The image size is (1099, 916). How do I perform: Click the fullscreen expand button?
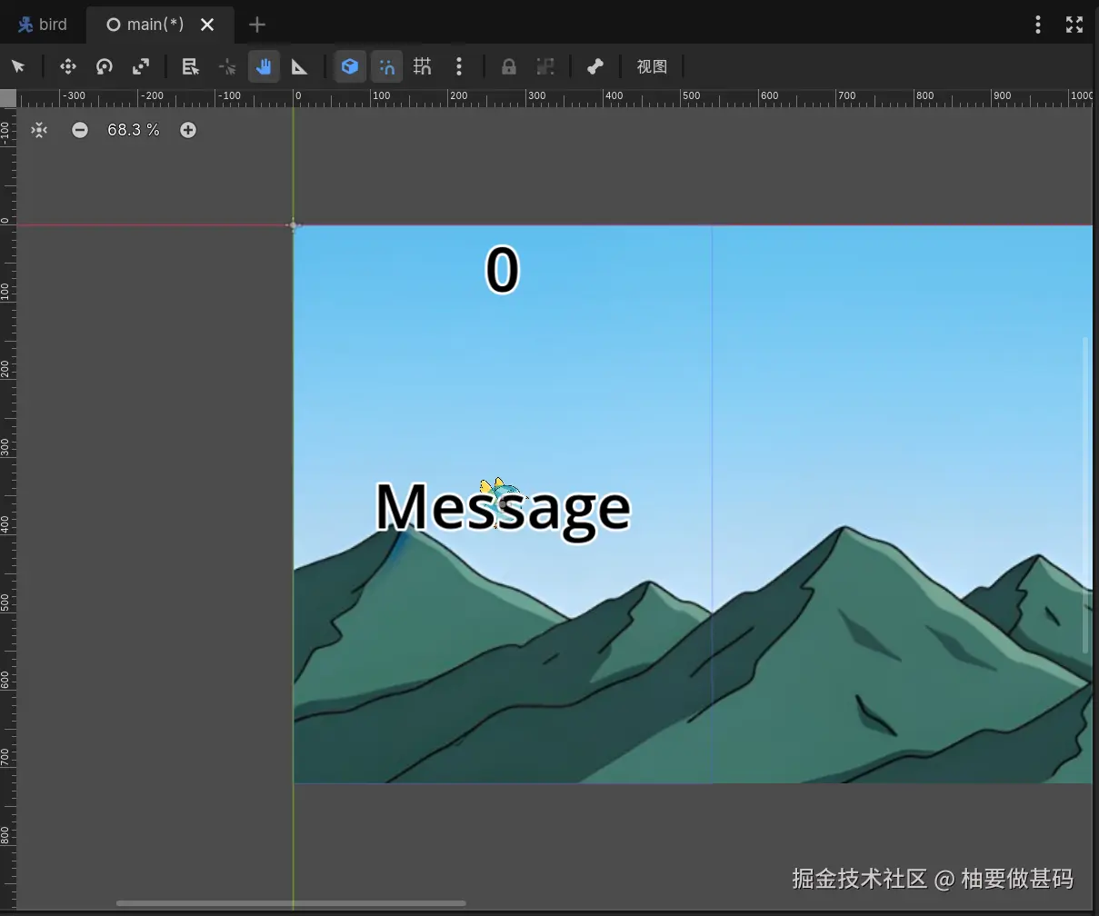point(1074,25)
